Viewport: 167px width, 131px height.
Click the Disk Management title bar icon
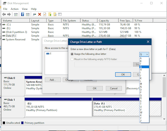point(5,3)
